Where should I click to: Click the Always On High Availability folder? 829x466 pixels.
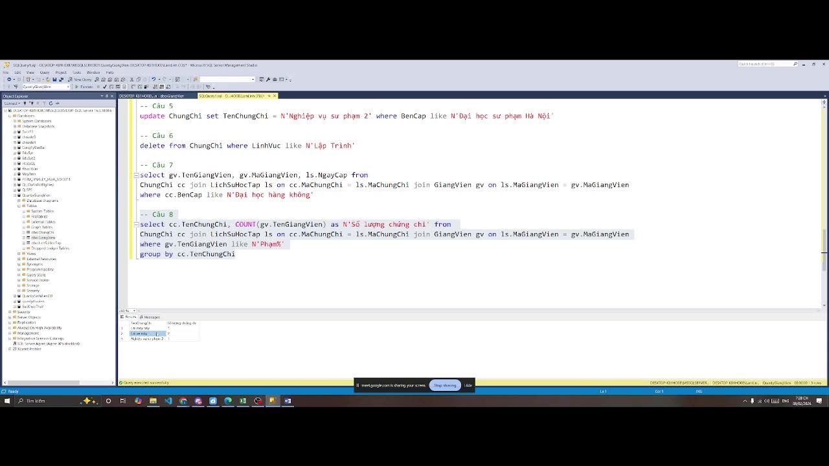(40, 327)
